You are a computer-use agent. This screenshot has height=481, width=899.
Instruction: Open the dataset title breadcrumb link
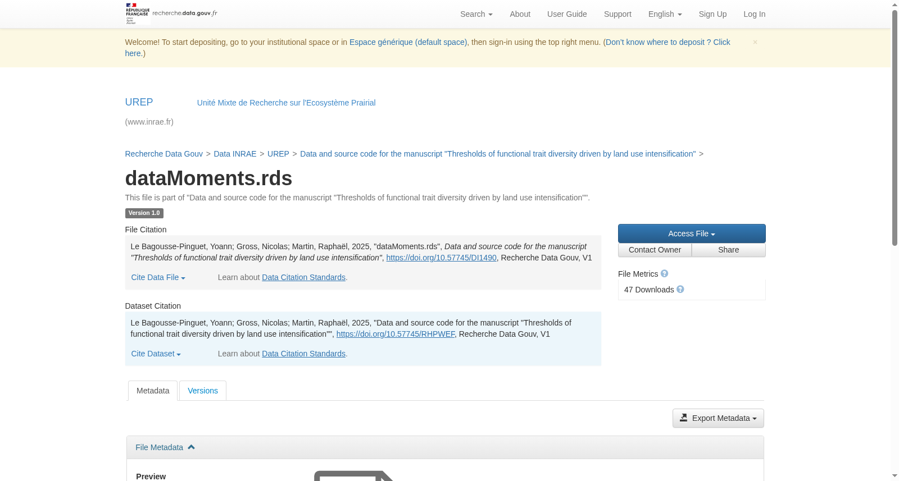(498, 154)
